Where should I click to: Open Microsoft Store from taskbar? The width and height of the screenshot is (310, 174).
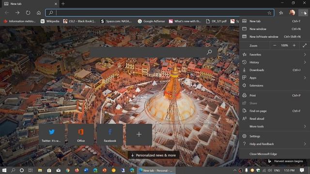point(49,170)
